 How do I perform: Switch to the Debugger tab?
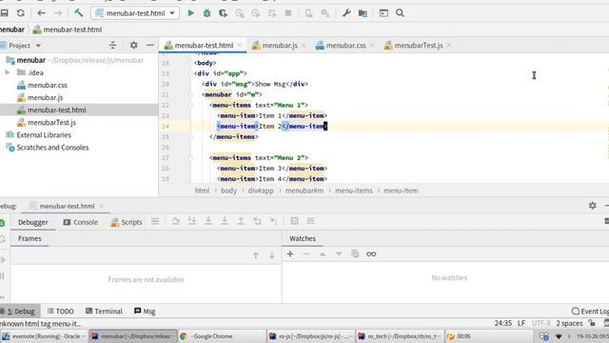(x=33, y=222)
